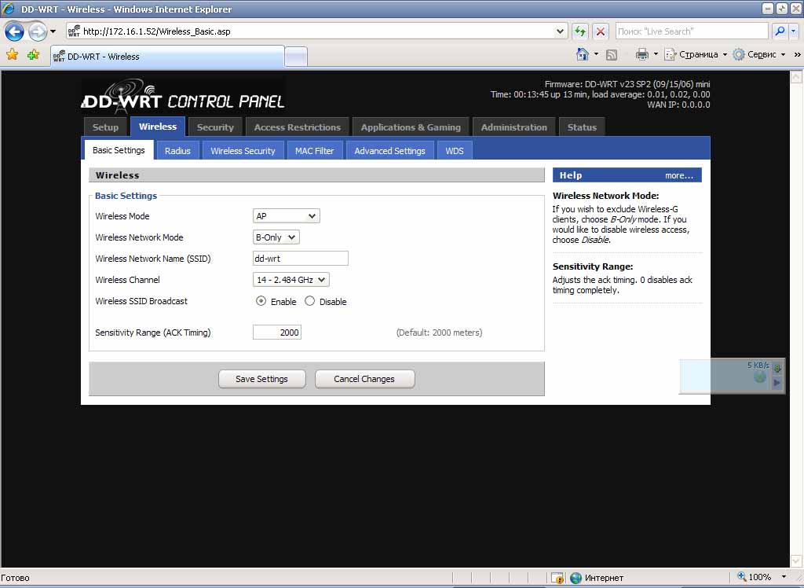Open address bar history dropdown

pos(560,31)
